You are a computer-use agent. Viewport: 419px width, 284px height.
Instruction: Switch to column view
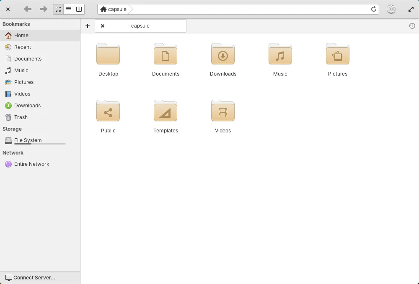click(x=79, y=9)
